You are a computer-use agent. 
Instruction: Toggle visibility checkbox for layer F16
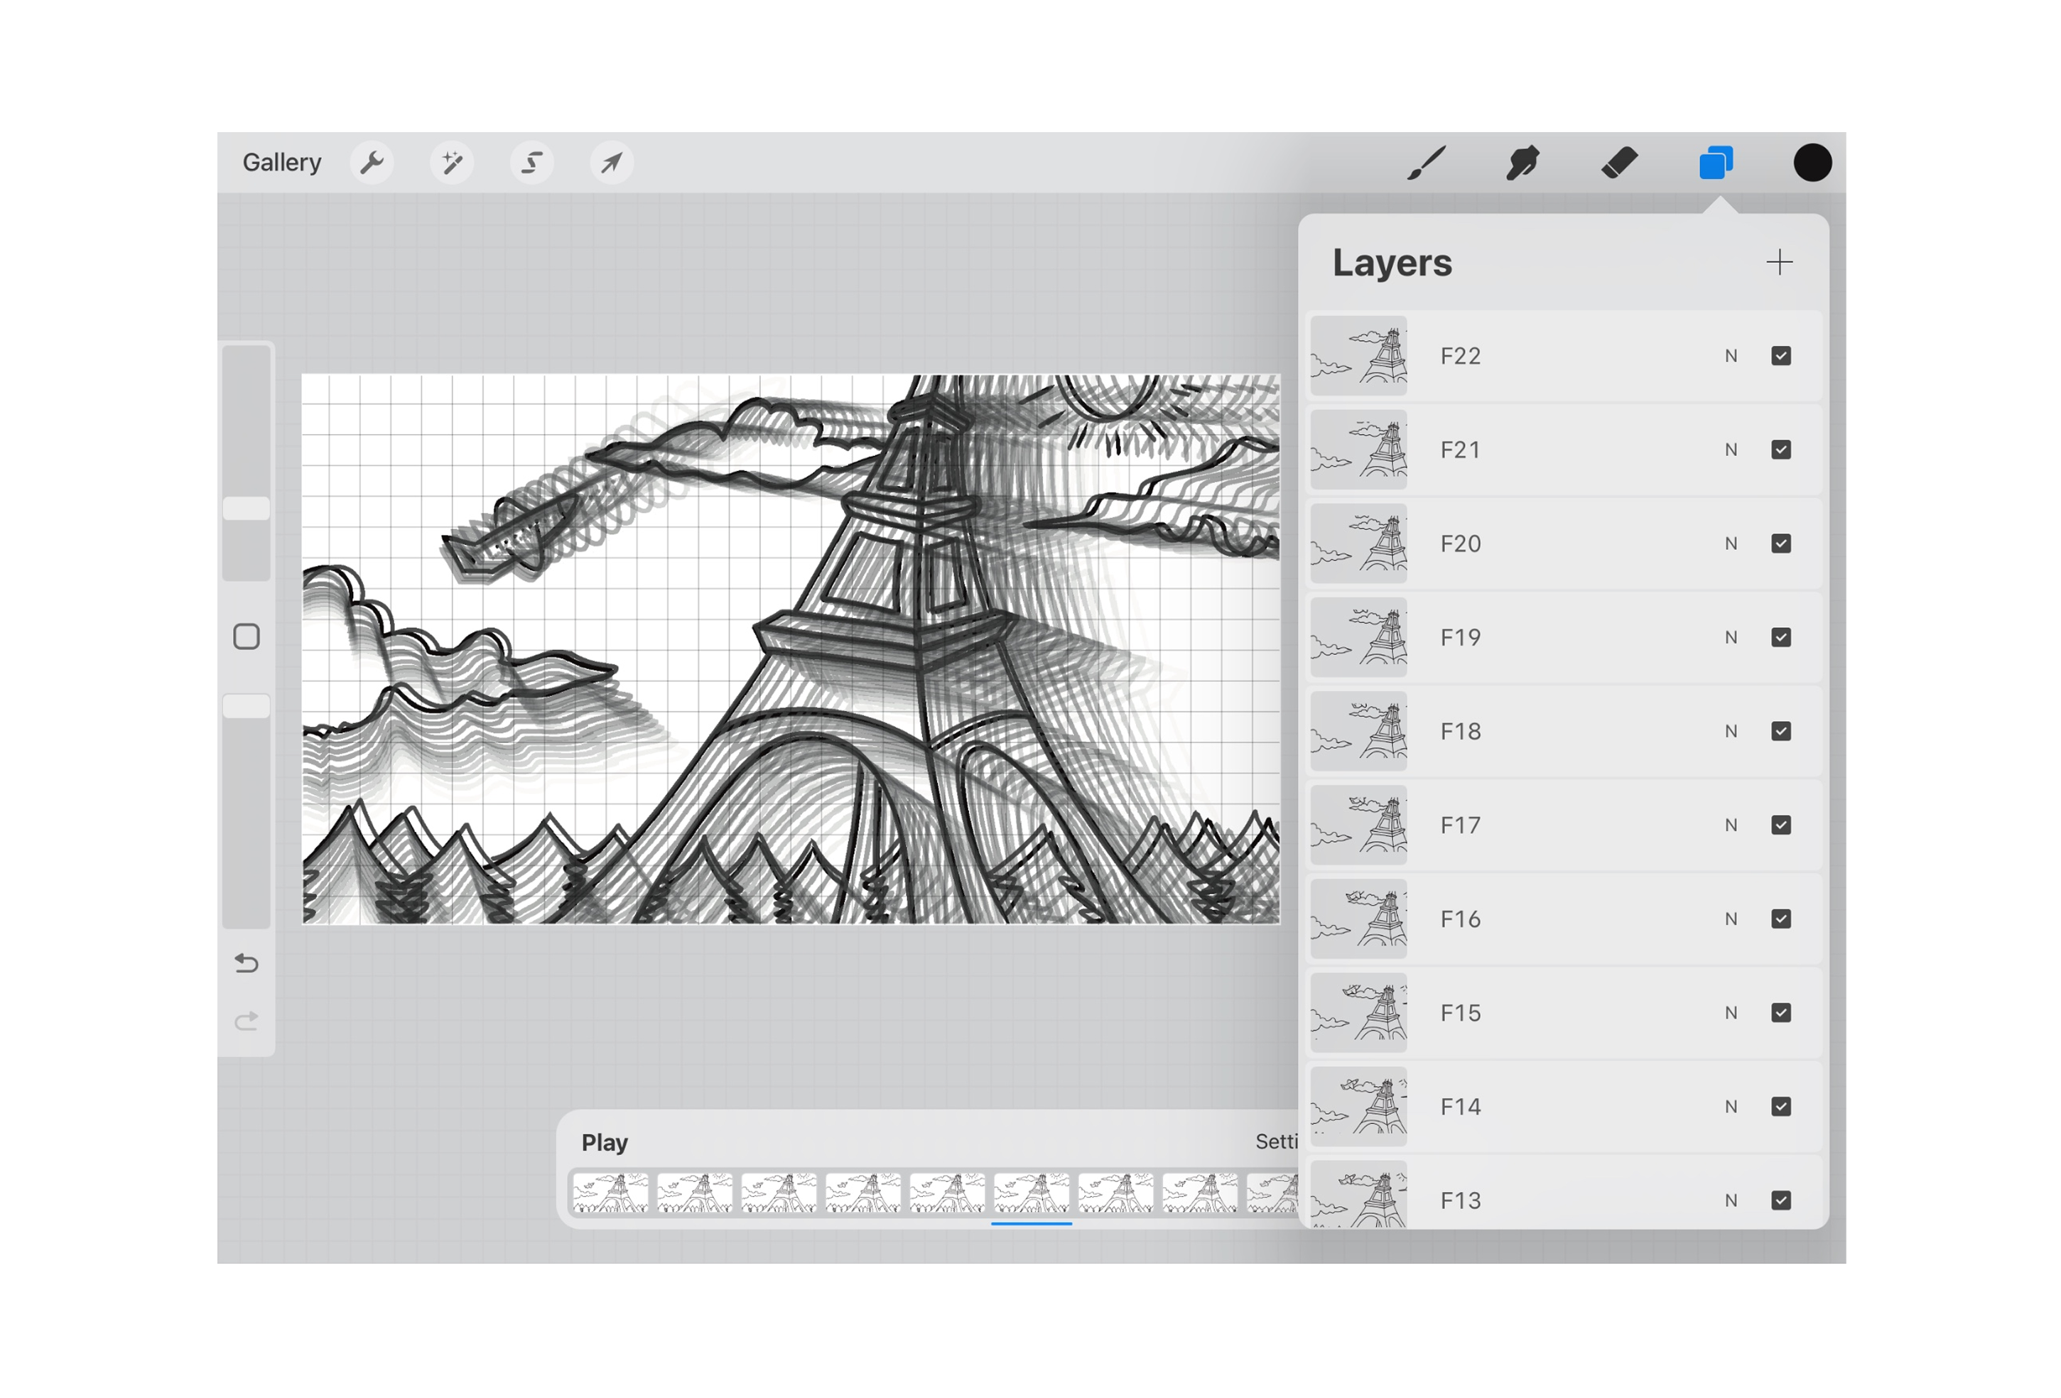point(1780,919)
